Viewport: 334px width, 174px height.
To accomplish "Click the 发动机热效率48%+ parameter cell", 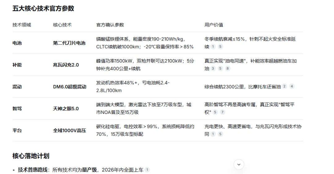I will click(x=133, y=87).
